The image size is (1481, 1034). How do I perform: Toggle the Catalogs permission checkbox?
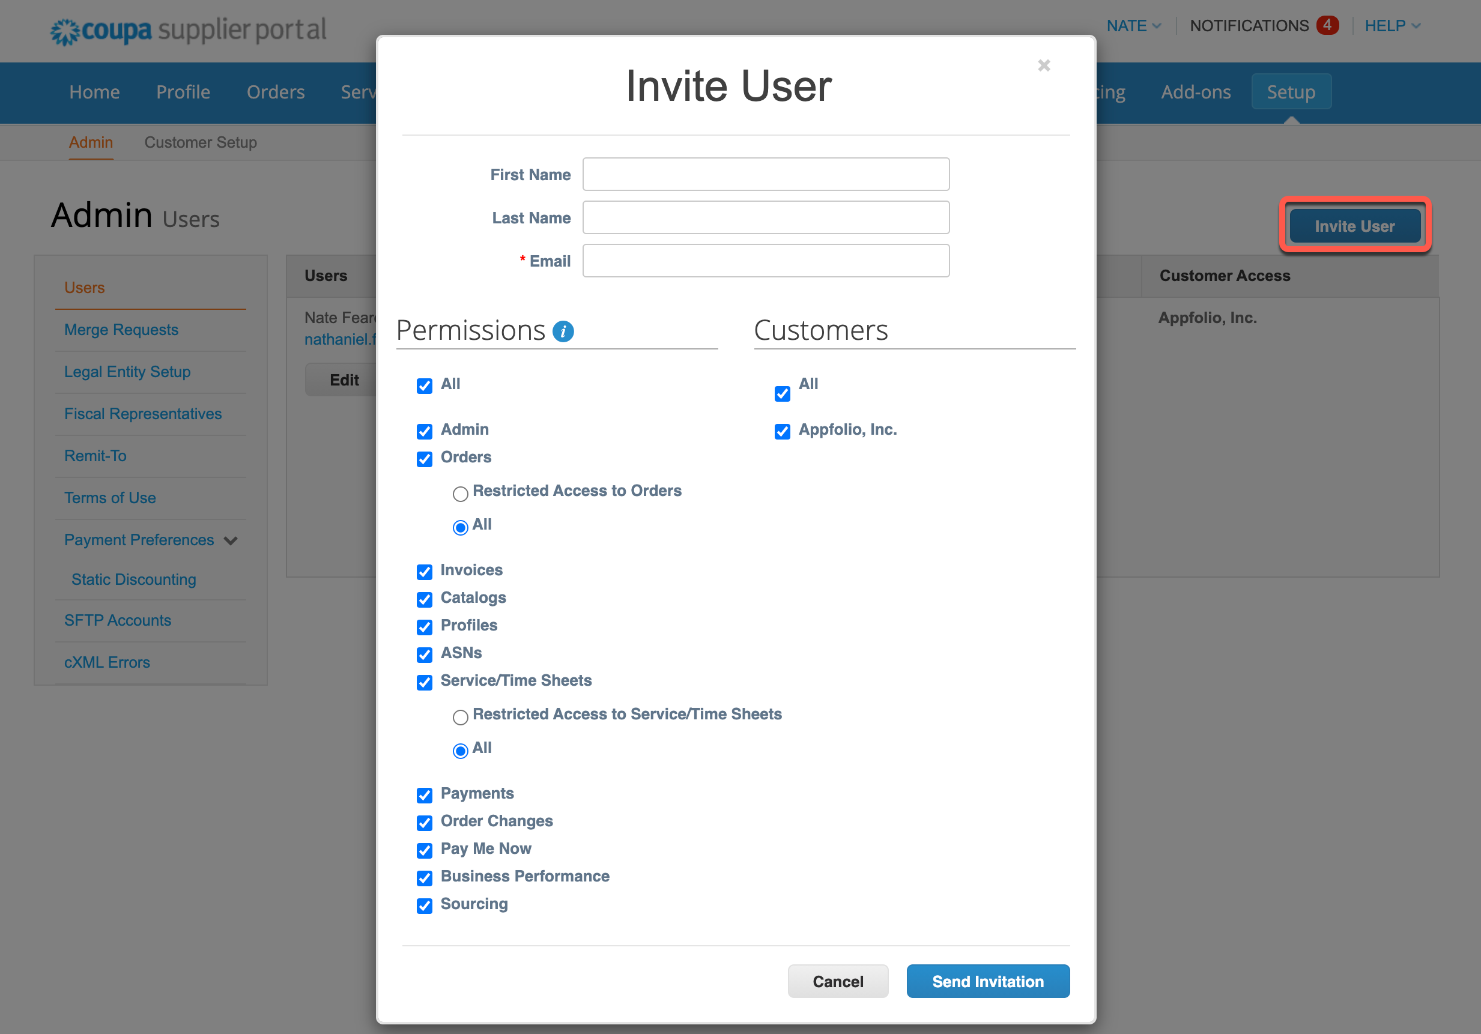[x=425, y=599]
